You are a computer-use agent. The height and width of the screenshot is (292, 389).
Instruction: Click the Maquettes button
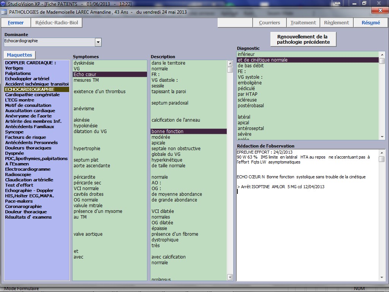tap(19, 55)
